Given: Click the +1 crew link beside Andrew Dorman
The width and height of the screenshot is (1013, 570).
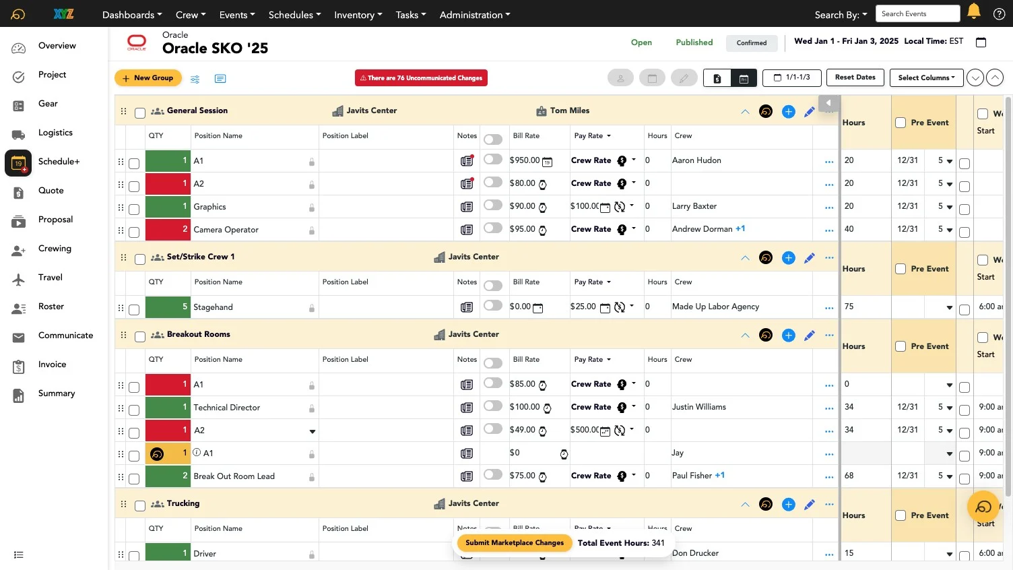Looking at the screenshot, I should (x=740, y=229).
